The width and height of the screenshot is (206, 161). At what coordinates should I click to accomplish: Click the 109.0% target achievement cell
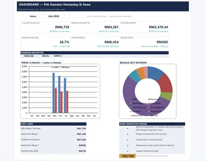click(x=45, y=56)
